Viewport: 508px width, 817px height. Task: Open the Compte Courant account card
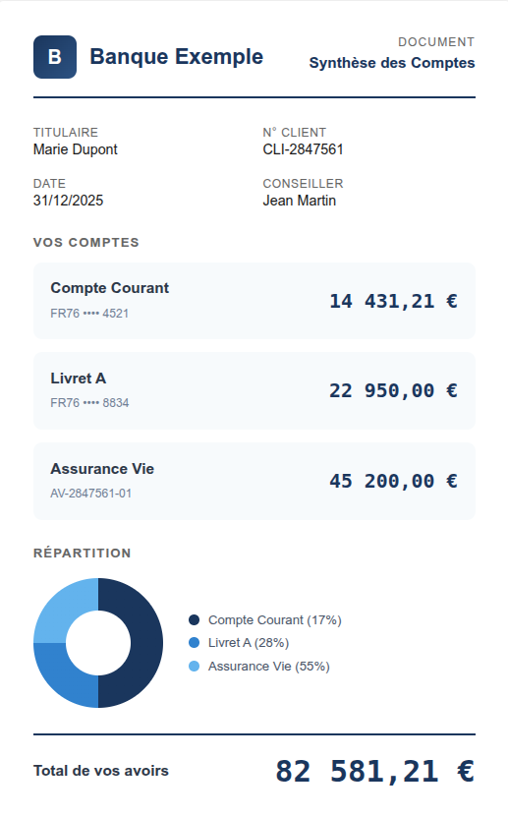[x=254, y=301]
